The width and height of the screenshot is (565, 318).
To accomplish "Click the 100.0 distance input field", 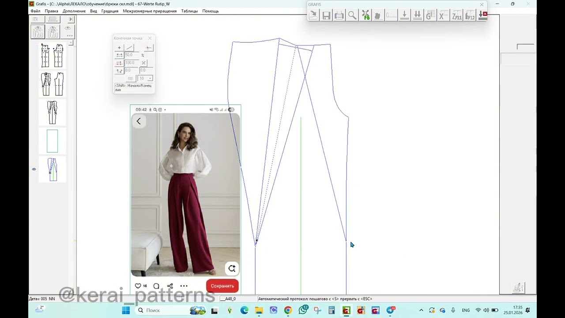I will 132,63.
